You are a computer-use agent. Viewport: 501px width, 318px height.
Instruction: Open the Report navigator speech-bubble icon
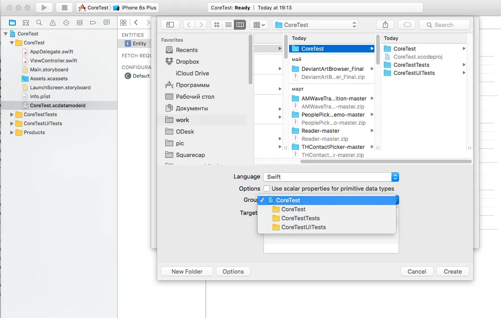click(106, 23)
